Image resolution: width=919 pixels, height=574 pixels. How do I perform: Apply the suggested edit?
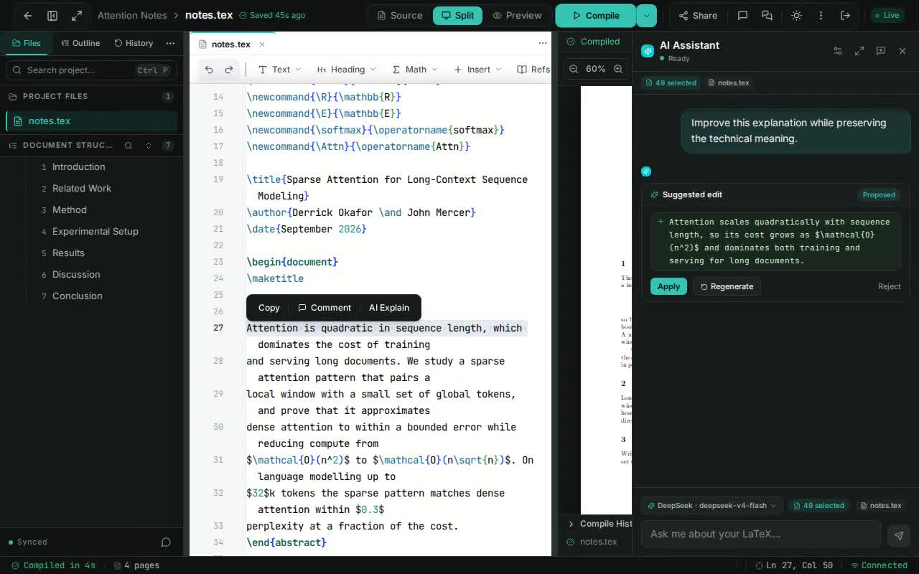click(668, 286)
